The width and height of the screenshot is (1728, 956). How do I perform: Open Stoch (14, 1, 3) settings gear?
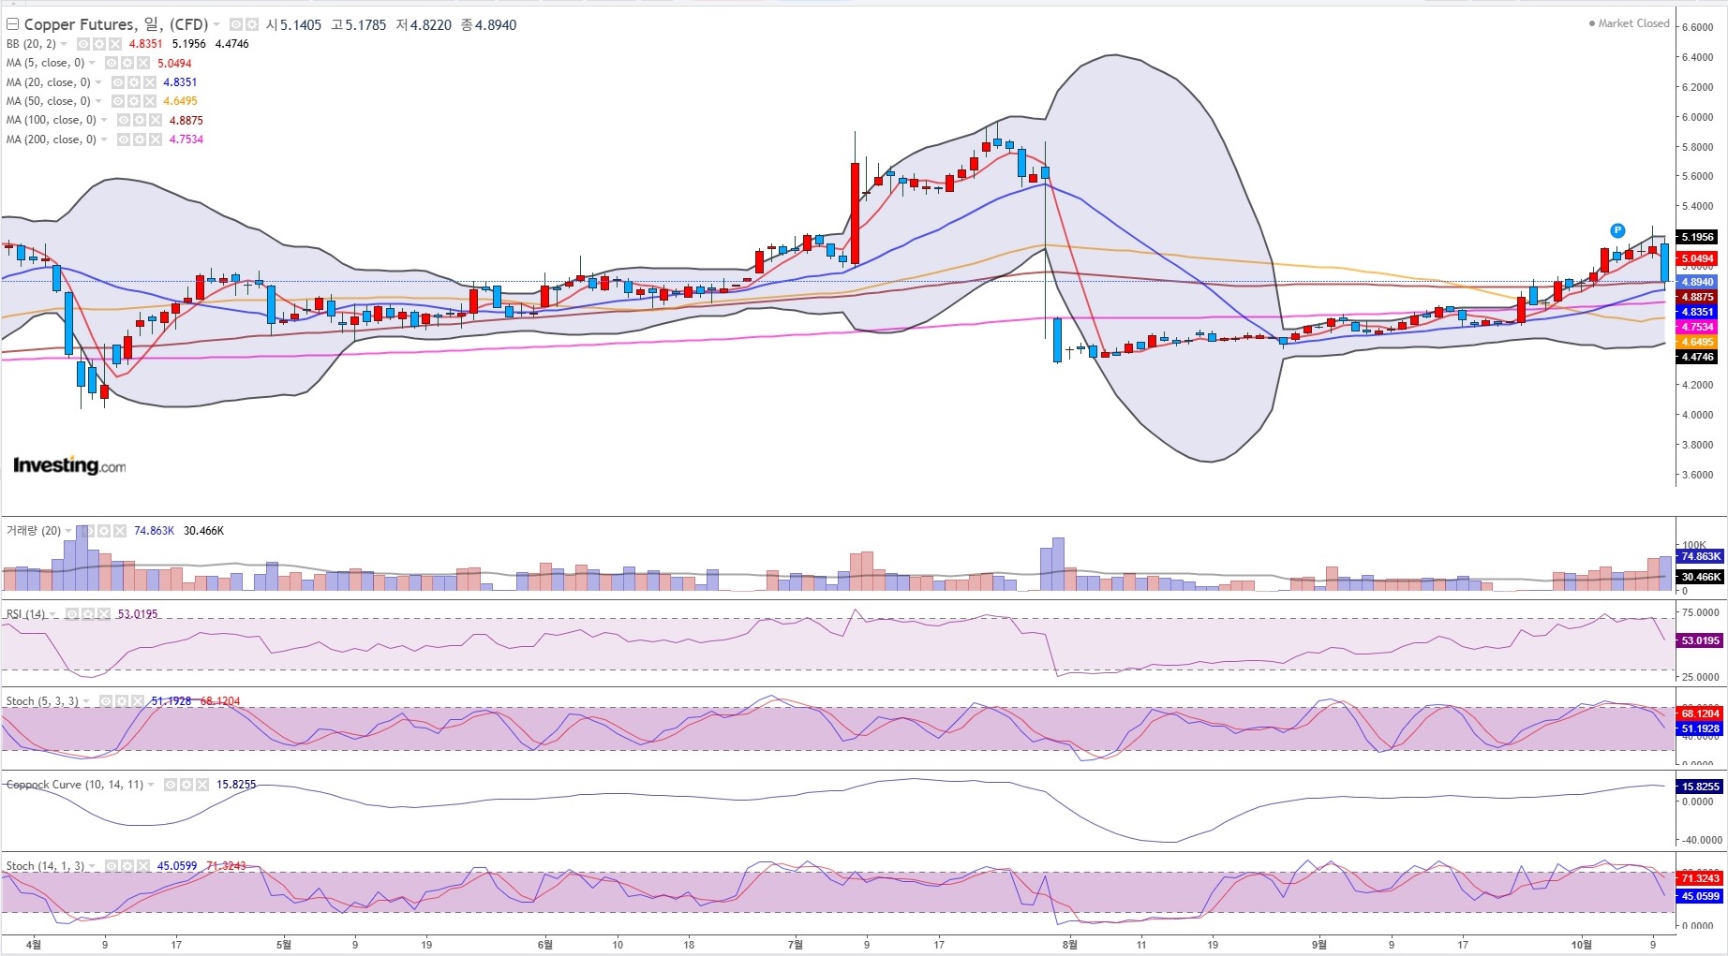pyautogui.click(x=127, y=866)
